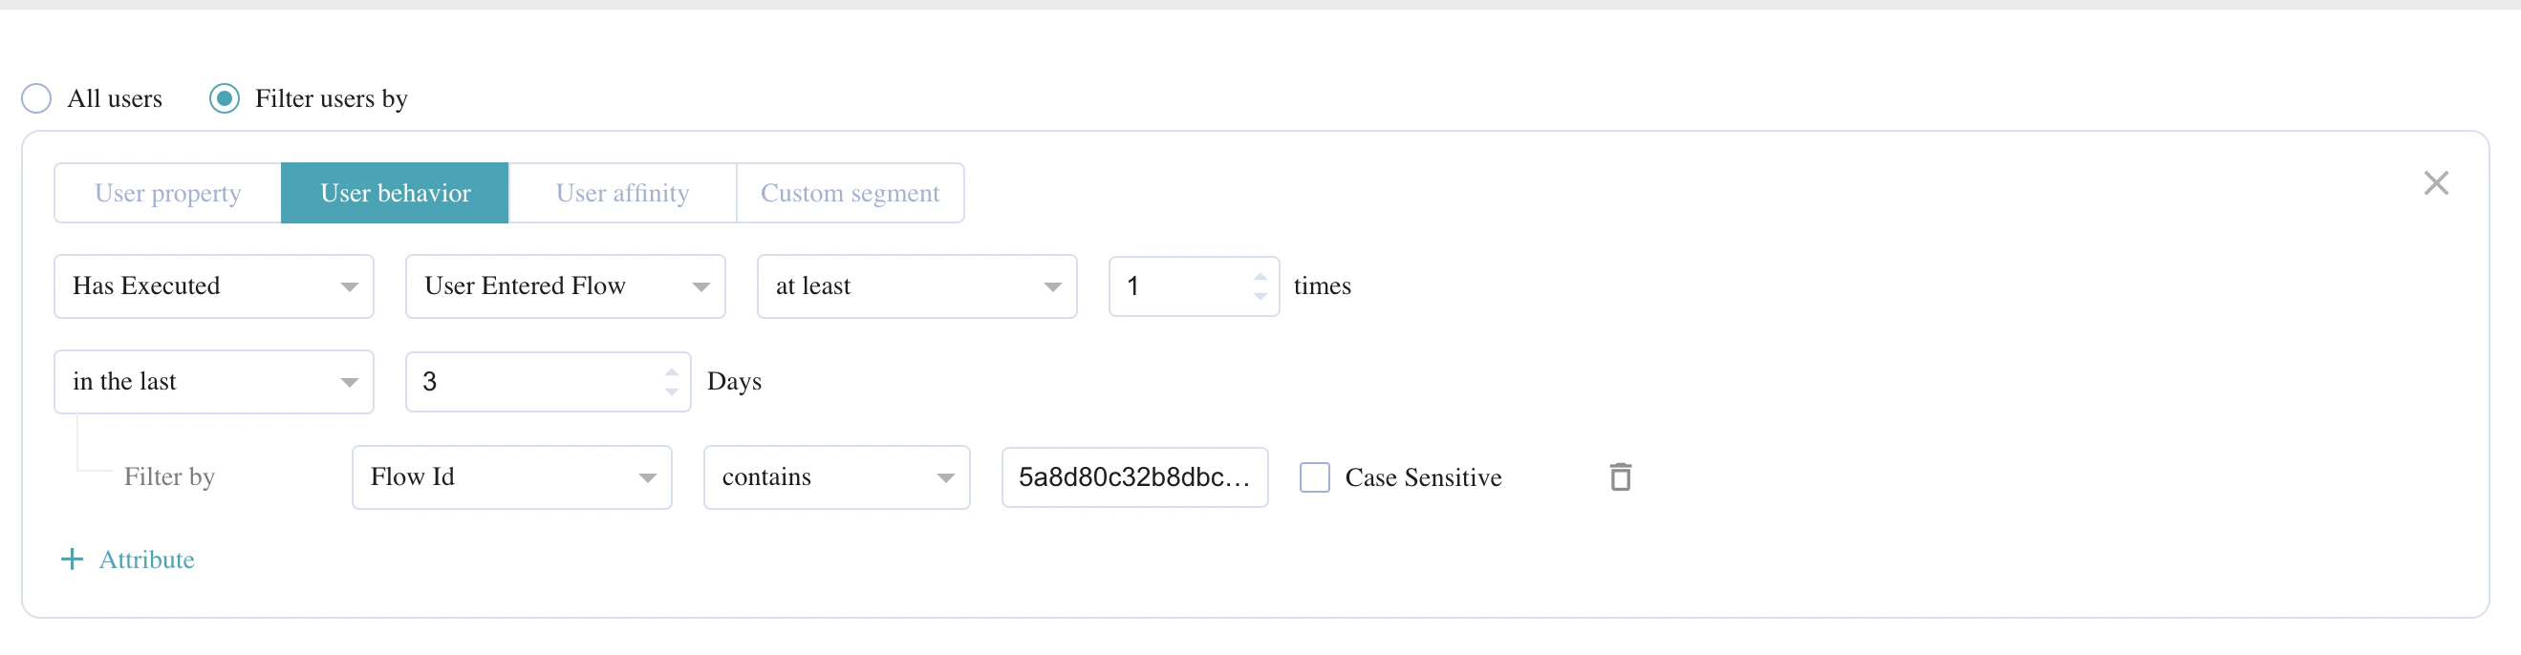2521x655 pixels.
Task: Open the in the last dropdown
Action: (213, 381)
